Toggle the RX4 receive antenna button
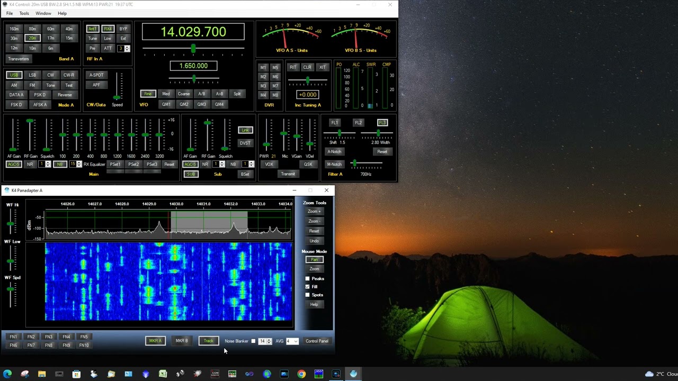 coord(108,29)
